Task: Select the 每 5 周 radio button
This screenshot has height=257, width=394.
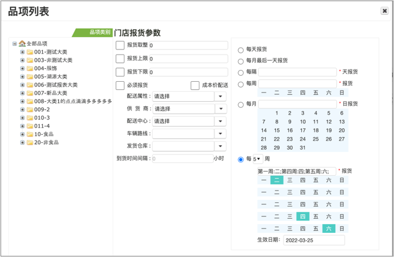Action: coord(241,159)
